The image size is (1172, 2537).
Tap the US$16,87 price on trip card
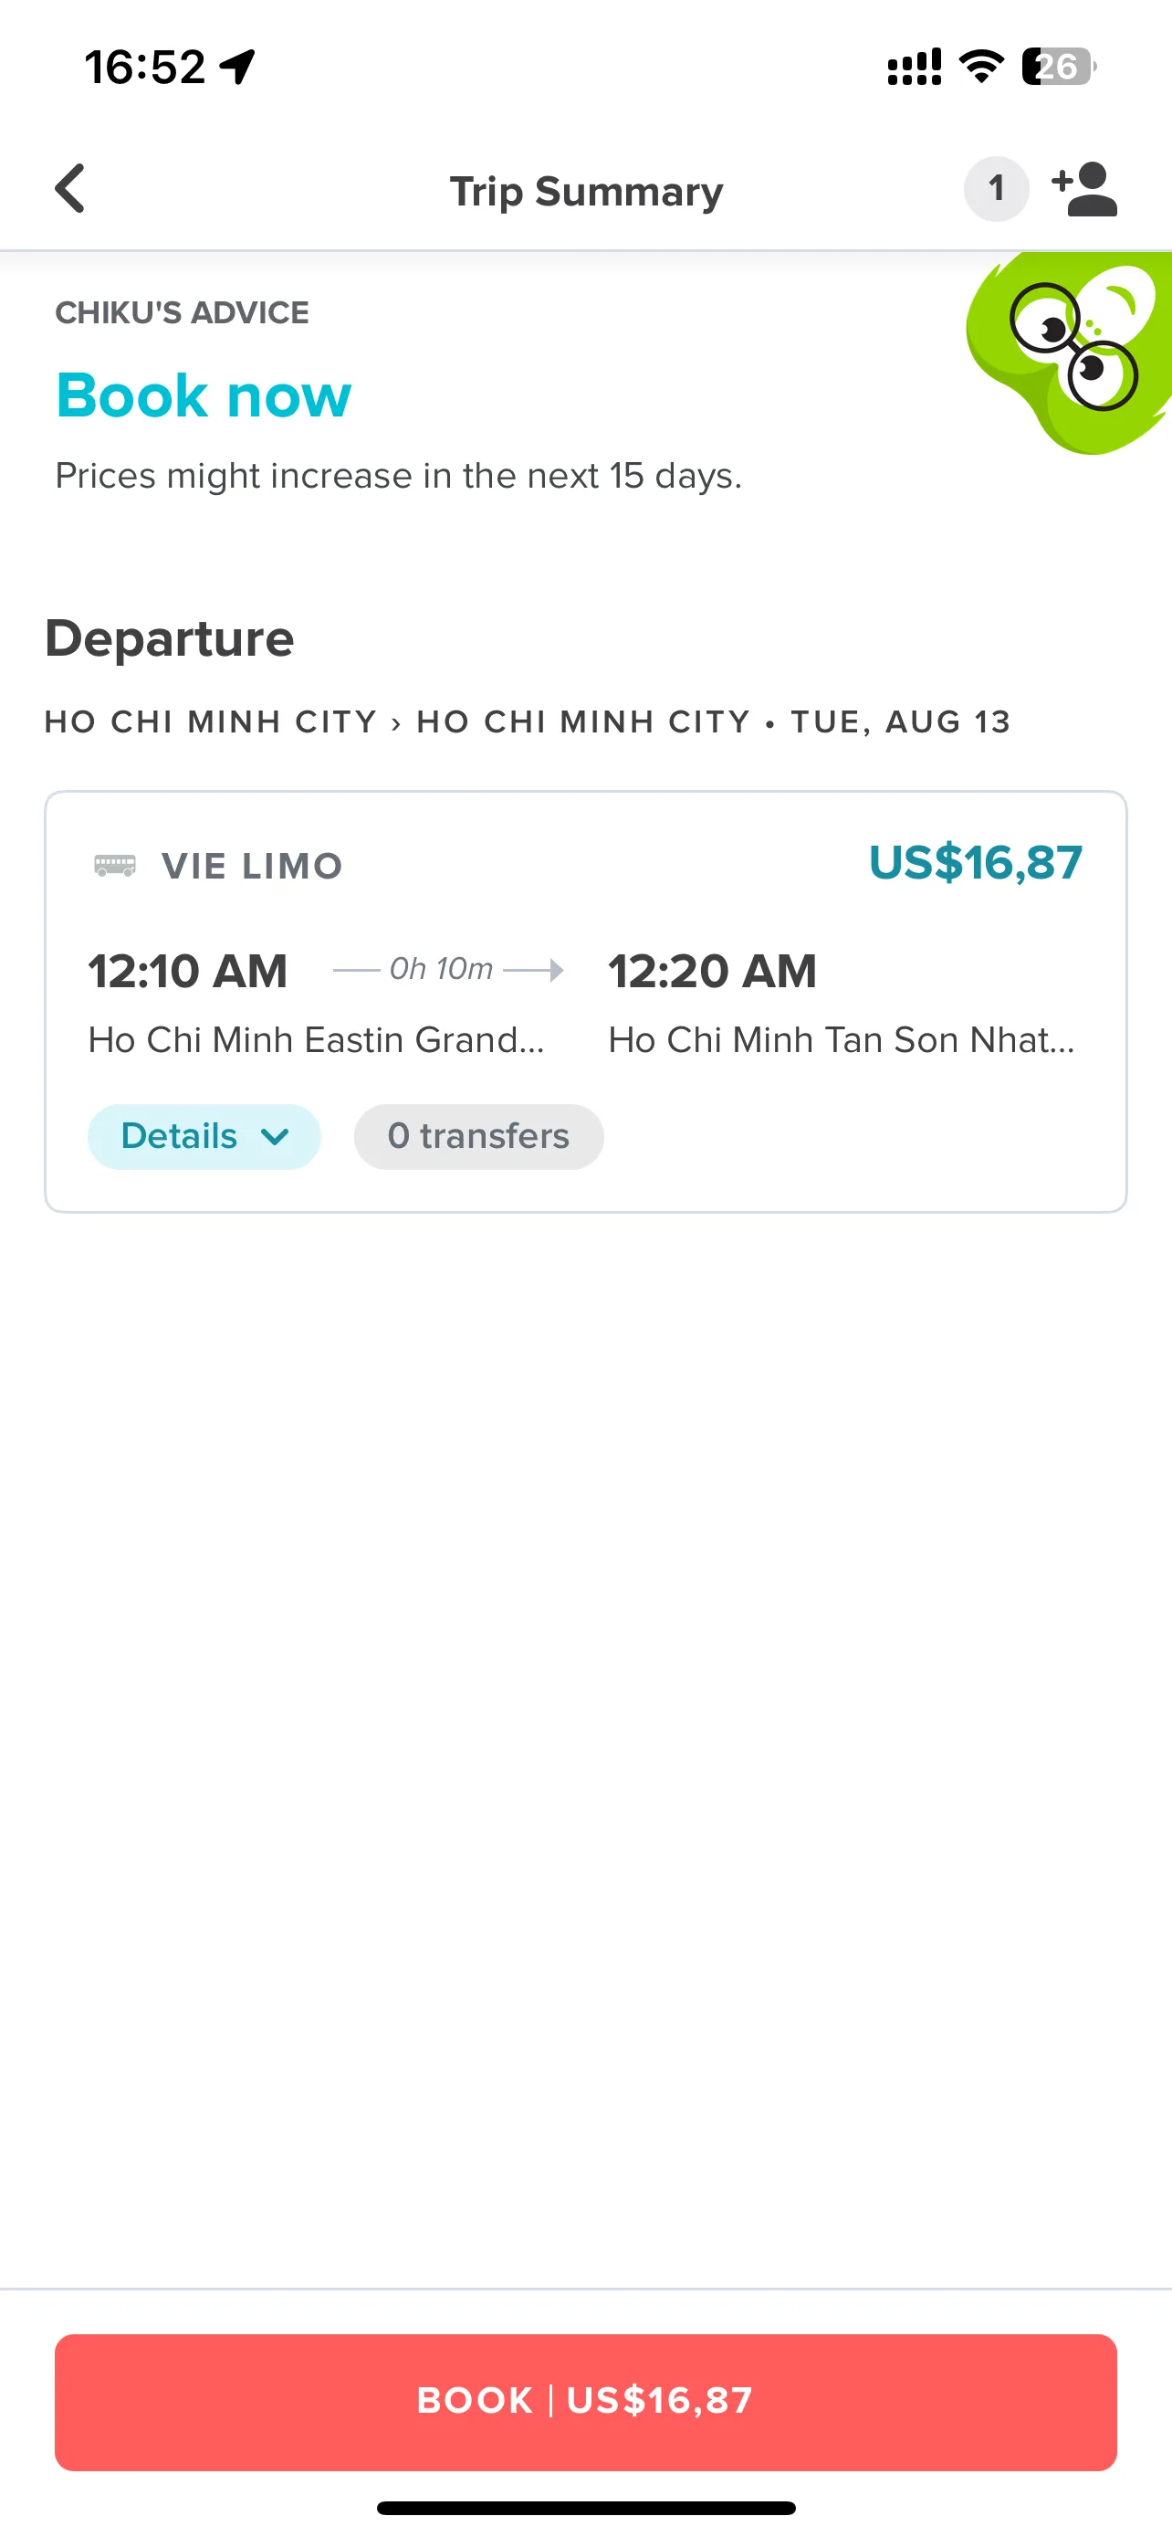pyautogui.click(x=975, y=863)
